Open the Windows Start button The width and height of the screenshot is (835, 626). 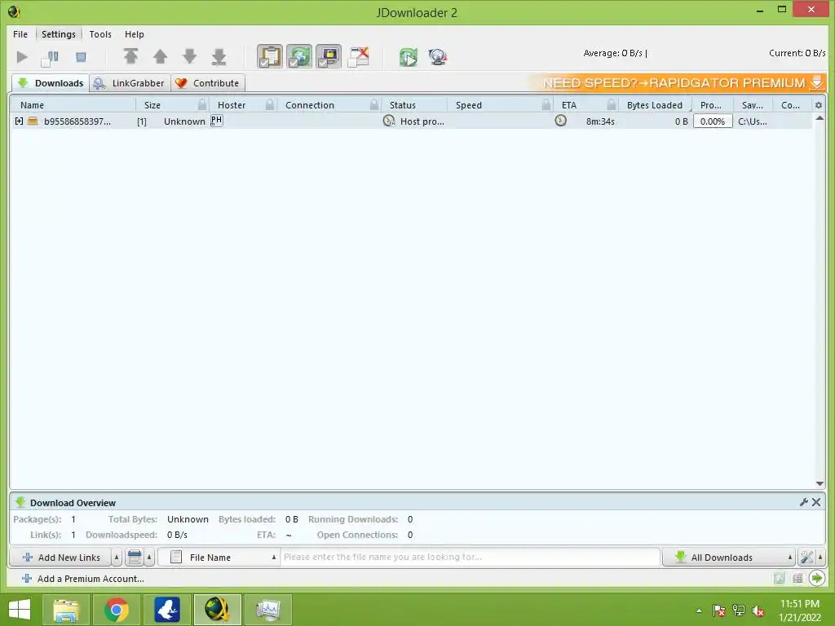(x=20, y=610)
